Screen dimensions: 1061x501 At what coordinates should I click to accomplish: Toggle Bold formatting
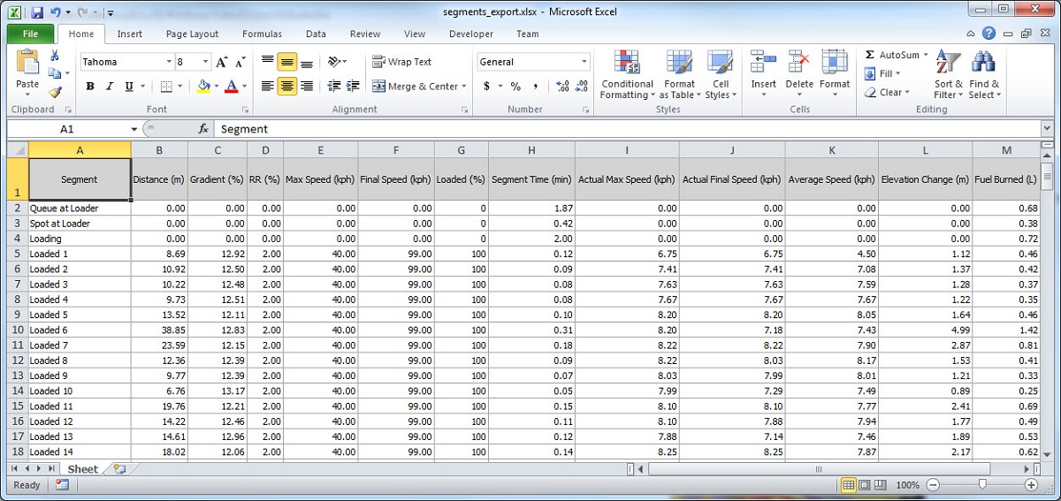(90, 87)
